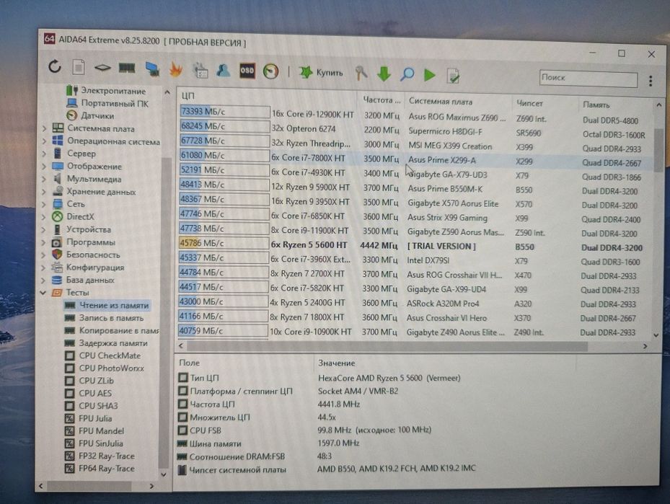670x504 pixels.
Task: Select the 6x Ryzen 5 5600 HT row
Action: point(414,246)
